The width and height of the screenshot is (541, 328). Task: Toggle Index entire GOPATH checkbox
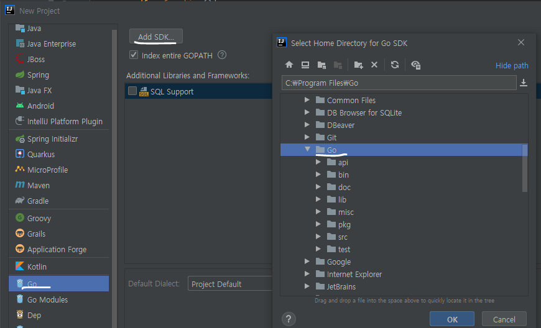(x=134, y=55)
